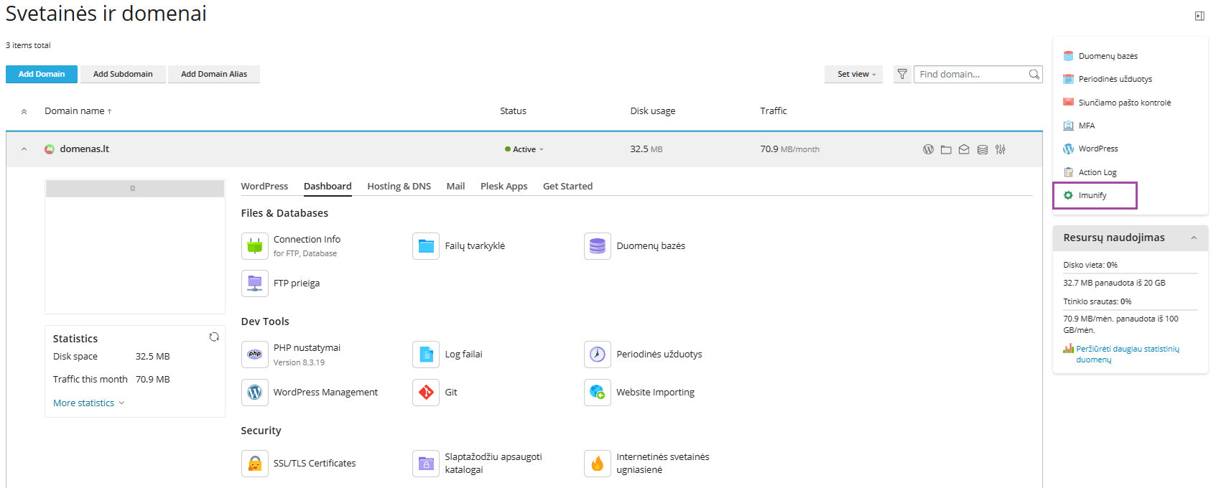Screen dimensions: 1216x488
Task: Open databases icon in domenas.lt row
Action: (982, 149)
